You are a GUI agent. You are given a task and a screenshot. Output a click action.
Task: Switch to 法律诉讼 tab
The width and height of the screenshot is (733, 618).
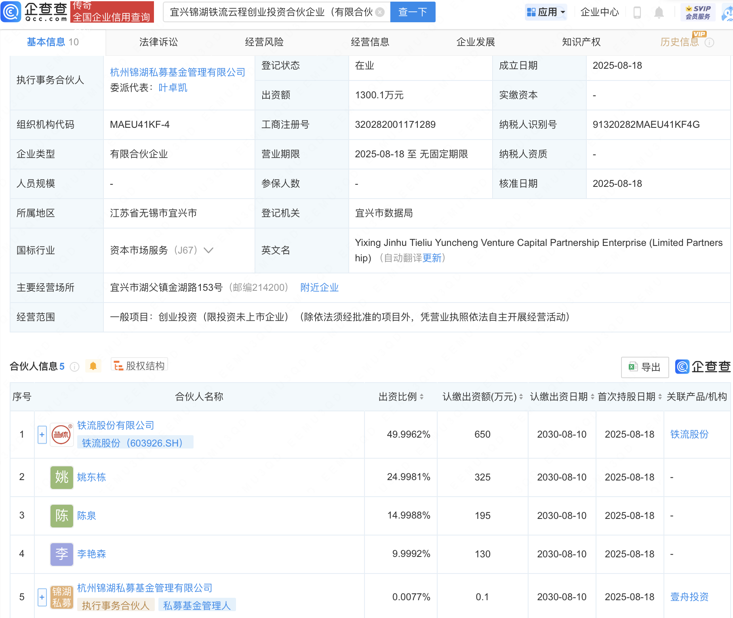point(158,42)
